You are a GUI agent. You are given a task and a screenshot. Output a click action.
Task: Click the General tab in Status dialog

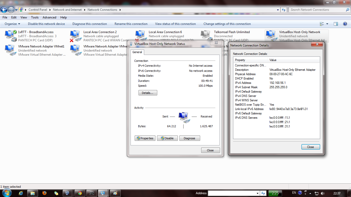[137, 52]
